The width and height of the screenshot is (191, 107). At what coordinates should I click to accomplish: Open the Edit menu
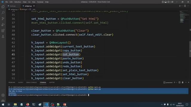tap(11, 2)
